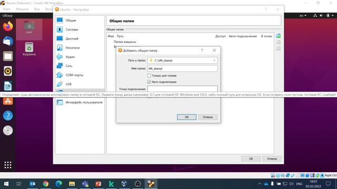This screenshot has height=189, width=337.
Task: Select the Аудио settings category
Action: pyautogui.click(x=80, y=57)
